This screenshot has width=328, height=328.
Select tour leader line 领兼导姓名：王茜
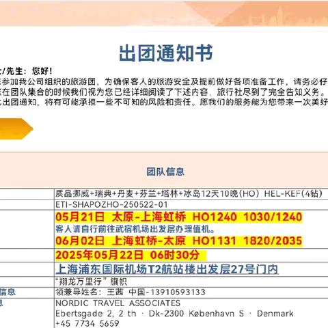pos(131,292)
